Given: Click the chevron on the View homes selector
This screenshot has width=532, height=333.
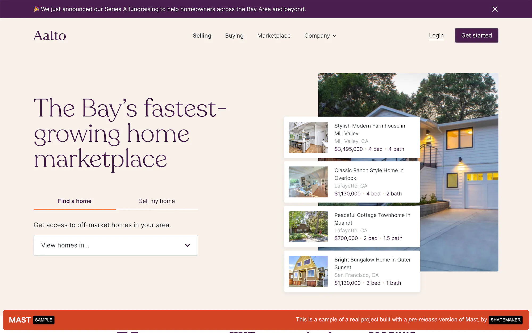Looking at the screenshot, I should (187, 245).
